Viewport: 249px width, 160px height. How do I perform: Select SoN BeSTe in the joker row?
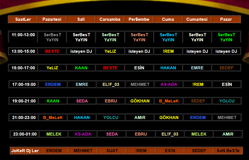click(228, 151)
